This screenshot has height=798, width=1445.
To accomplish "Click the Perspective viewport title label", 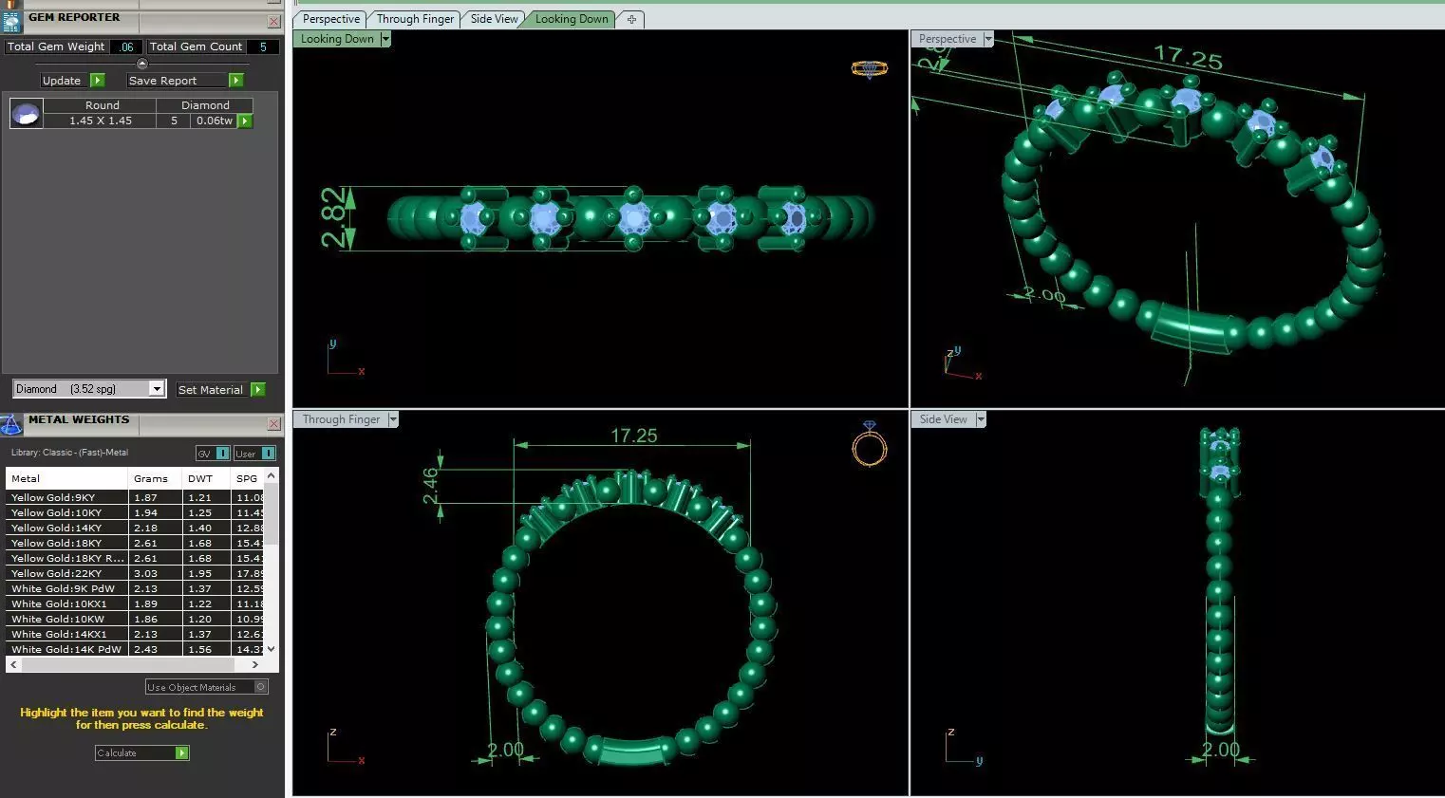I will coord(948,39).
